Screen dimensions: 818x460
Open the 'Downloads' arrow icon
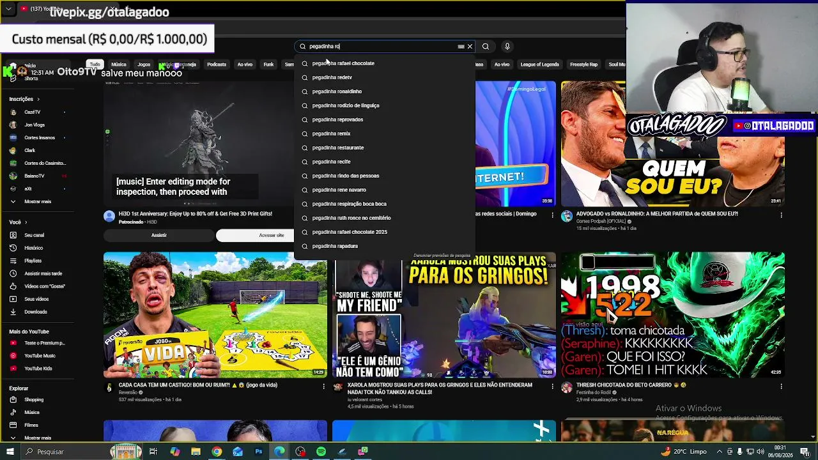coord(13,312)
